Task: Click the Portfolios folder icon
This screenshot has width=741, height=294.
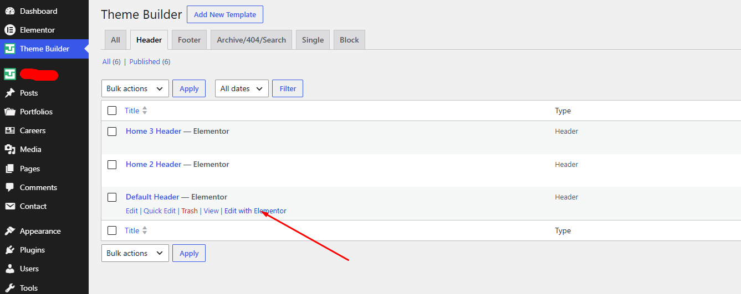Action: [x=9, y=112]
